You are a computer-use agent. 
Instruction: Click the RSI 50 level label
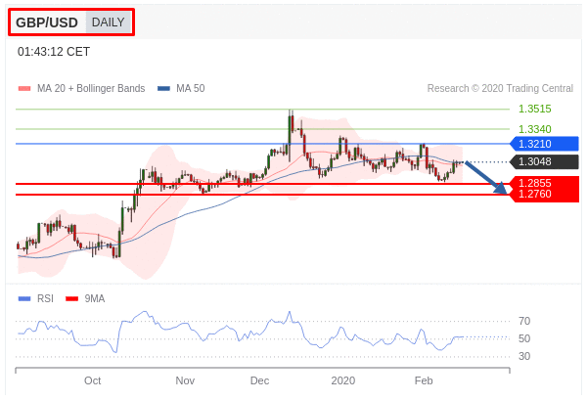(x=524, y=338)
